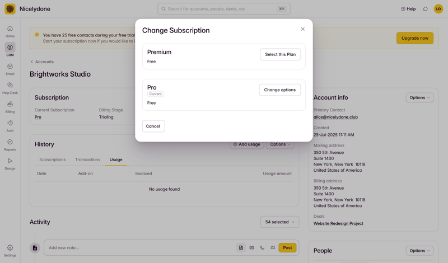Viewport: 448px width, 263px height.
Task: Click the Nicelydone logo icon
Action: click(x=10, y=9)
